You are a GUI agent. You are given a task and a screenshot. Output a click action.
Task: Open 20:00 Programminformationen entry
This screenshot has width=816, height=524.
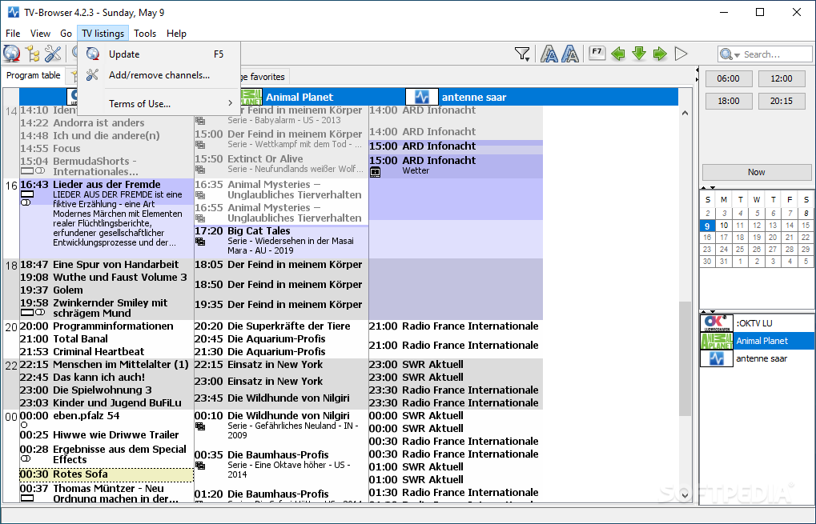(x=107, y=326)
